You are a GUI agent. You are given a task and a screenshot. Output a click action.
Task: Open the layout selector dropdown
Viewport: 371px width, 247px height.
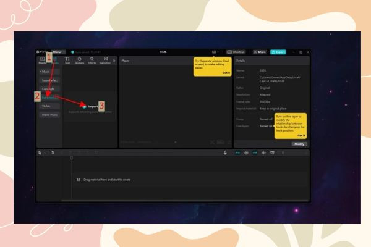pos(215,52)
